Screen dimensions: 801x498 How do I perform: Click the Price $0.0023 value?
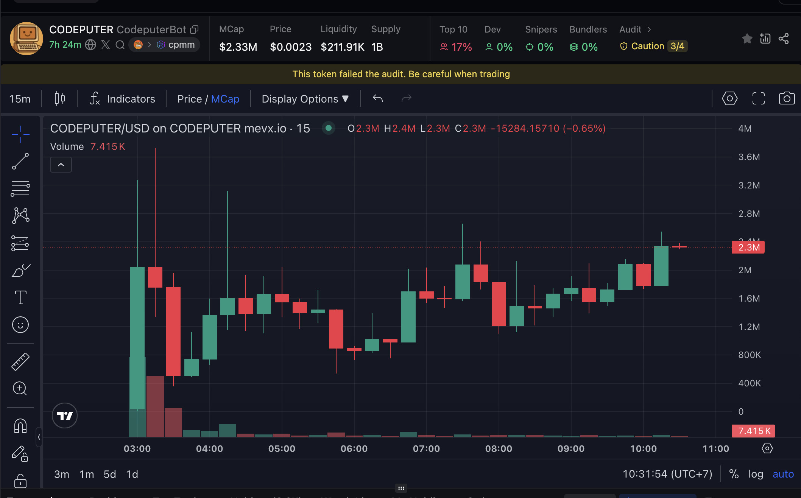(x=291, y=47)
